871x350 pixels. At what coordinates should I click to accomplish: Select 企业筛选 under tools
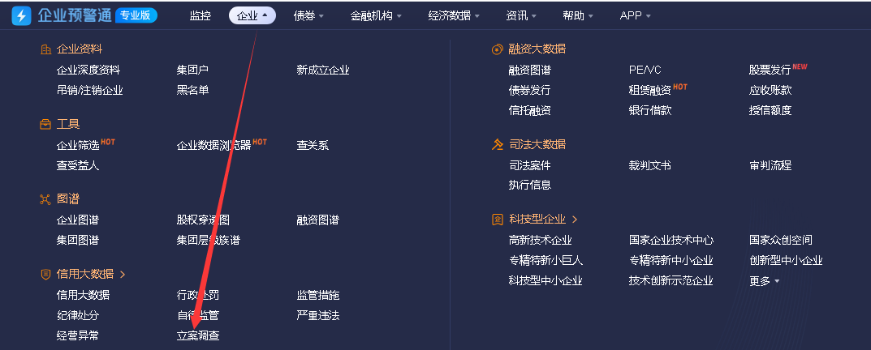78,145
